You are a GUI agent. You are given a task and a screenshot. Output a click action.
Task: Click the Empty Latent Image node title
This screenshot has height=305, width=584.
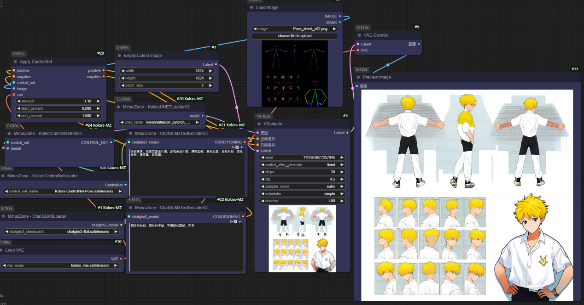point(143,56)
